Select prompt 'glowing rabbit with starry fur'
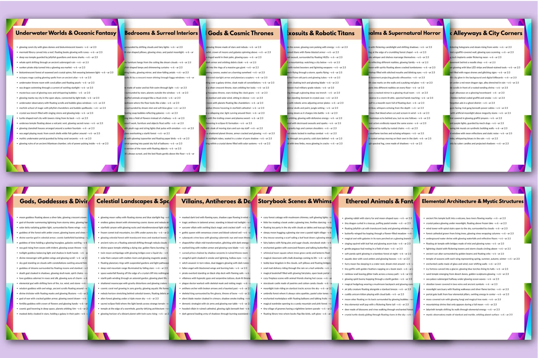This screenshot has width=538, height=358. 378,218
